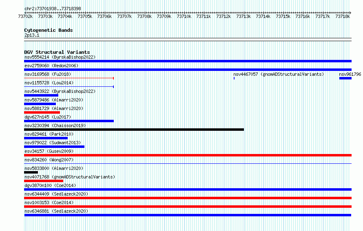This screenshot has width=363, height=231.
Task: Click the Cytogenetic Bands track title
Action: (x=49, y=30)
